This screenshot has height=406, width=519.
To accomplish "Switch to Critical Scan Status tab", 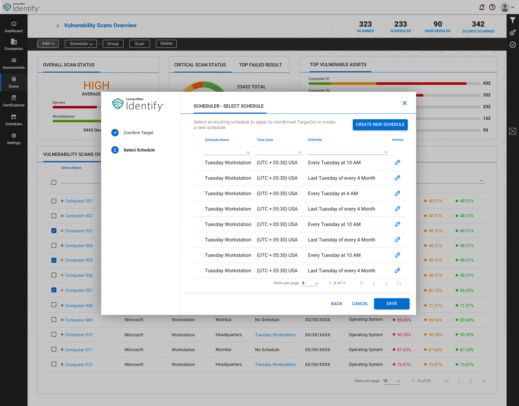I will coord(200,65).
